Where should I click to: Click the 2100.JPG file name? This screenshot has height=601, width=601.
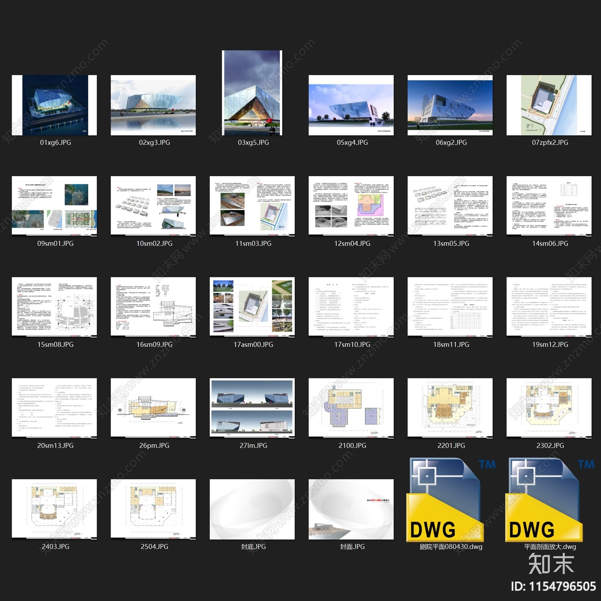pos(352,445)
